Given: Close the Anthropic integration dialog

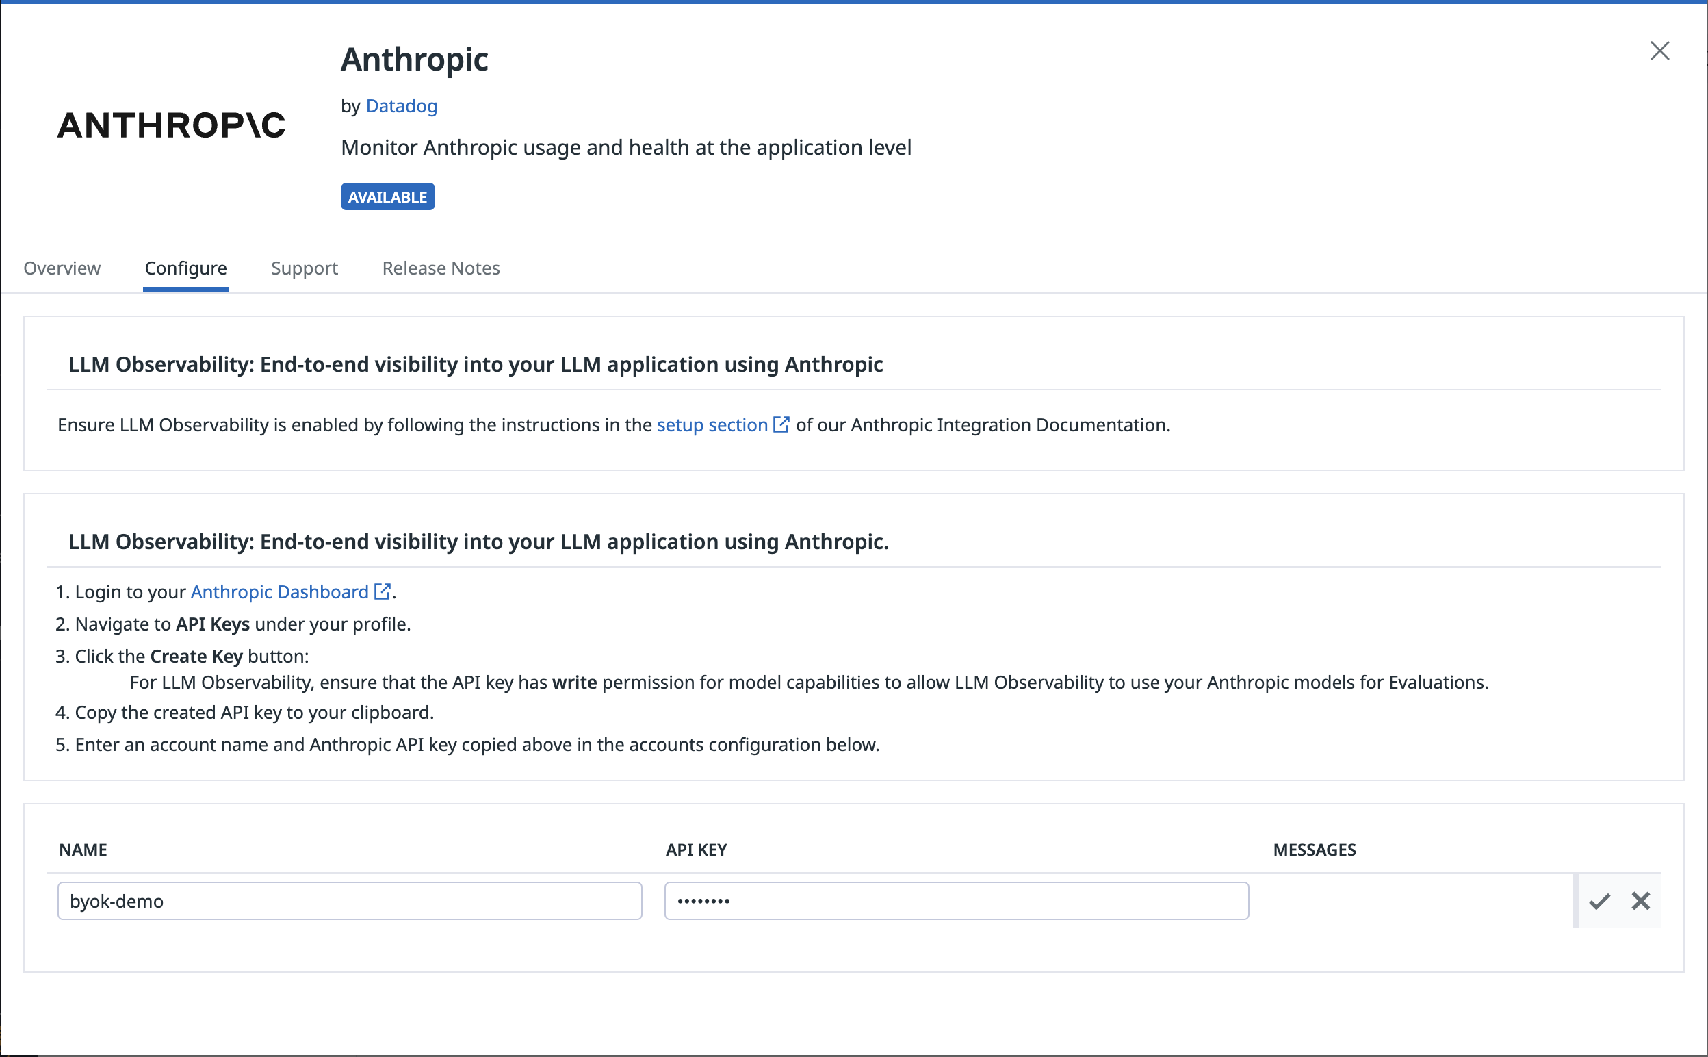Looking at the screenshot, I should click(x=1659, y=51).
